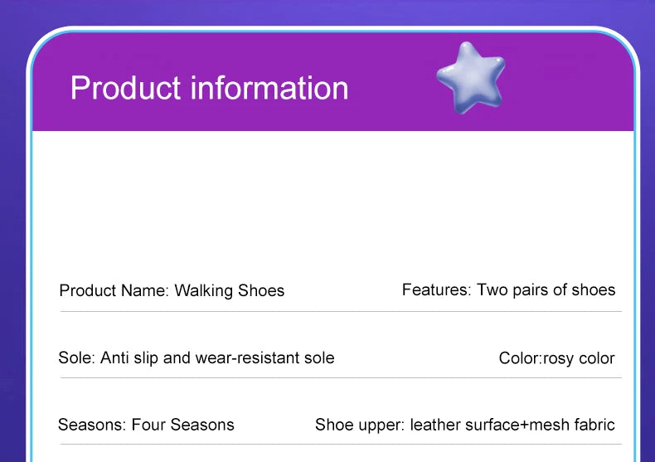Click the "Shoe upper:" label
This screenshot has width=655, height=462.
click(x=360, y=426)
